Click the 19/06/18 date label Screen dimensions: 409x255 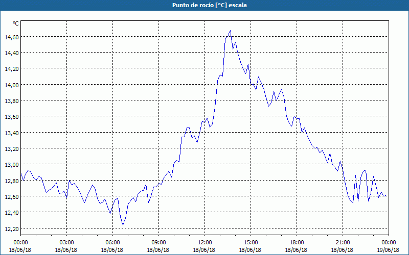pos(388,250)
